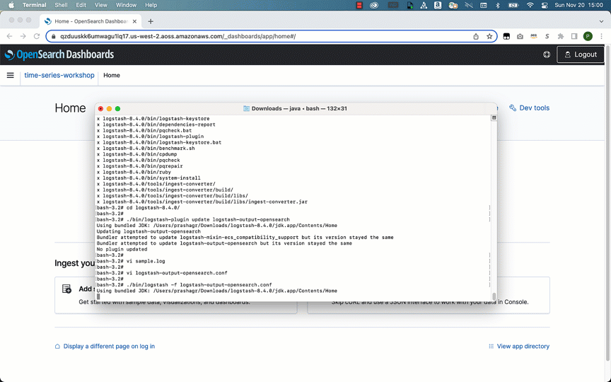The image size is (611, 382).
Task: Click the 'No plugin updated' output line
Action: tap(122, 249)
